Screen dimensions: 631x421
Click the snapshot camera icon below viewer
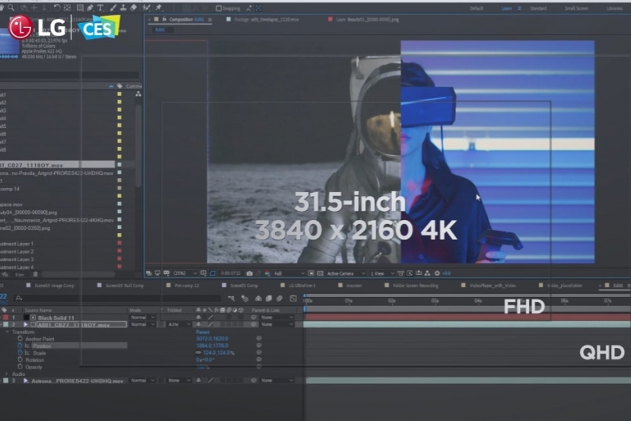click(x=250, y=273)
